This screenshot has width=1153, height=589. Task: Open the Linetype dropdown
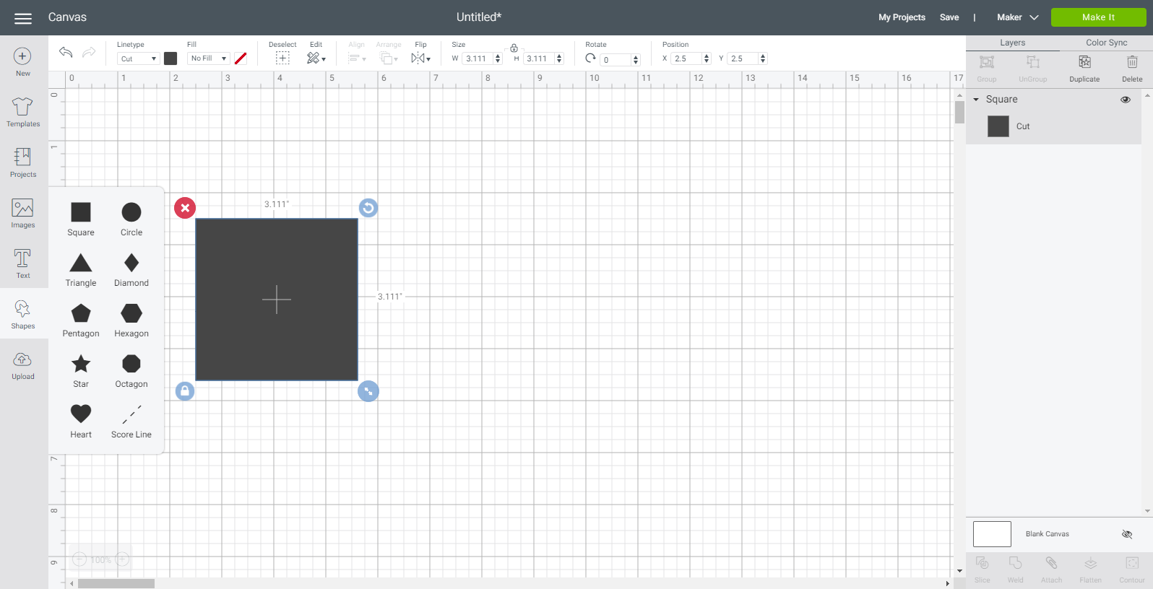(x=138, y=58)
